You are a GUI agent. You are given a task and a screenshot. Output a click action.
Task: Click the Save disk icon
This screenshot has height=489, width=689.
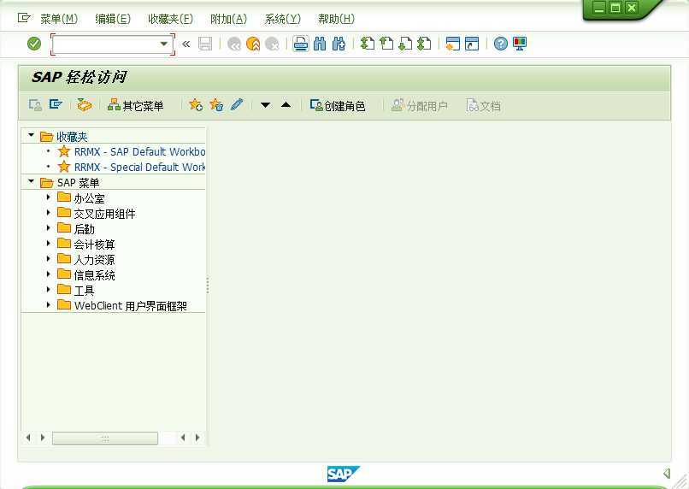click(205, 44)
